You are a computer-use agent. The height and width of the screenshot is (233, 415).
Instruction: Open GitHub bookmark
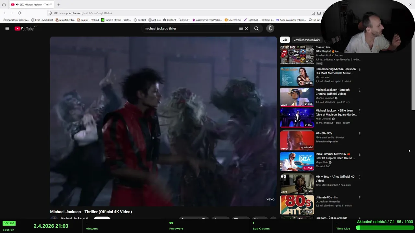314,20
